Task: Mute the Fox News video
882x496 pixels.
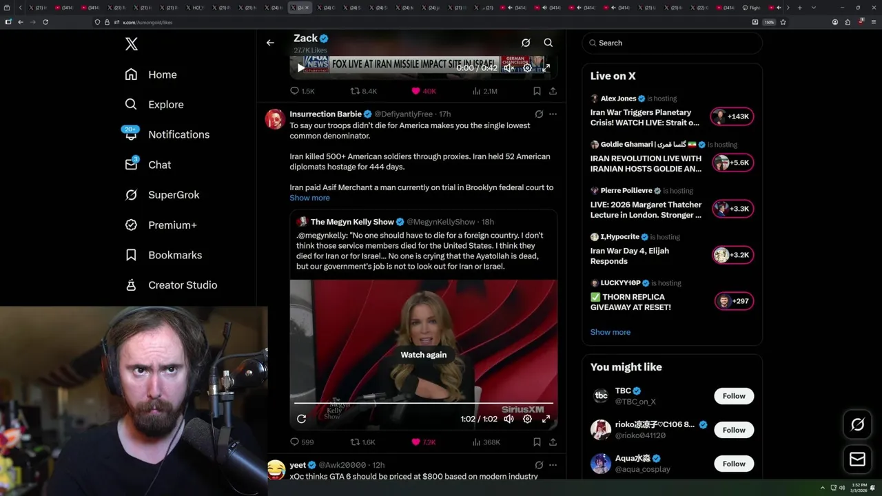Action: pyautogui.click(x=509, y=68)
